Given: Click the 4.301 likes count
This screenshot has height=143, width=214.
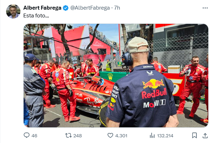Looking at the screenshot, I should pyautogui.click(x=121, y=136).
